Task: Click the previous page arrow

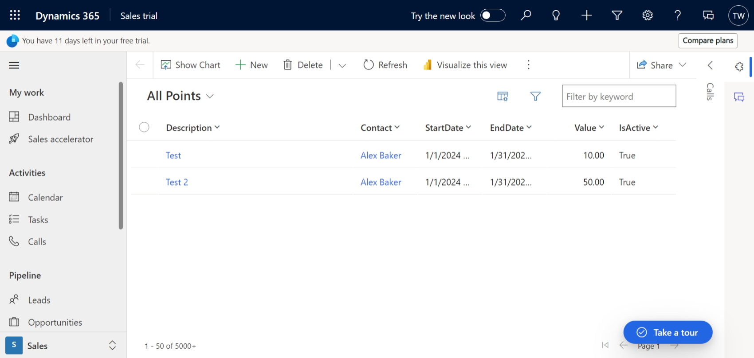Action: click(x=624, y=345)
